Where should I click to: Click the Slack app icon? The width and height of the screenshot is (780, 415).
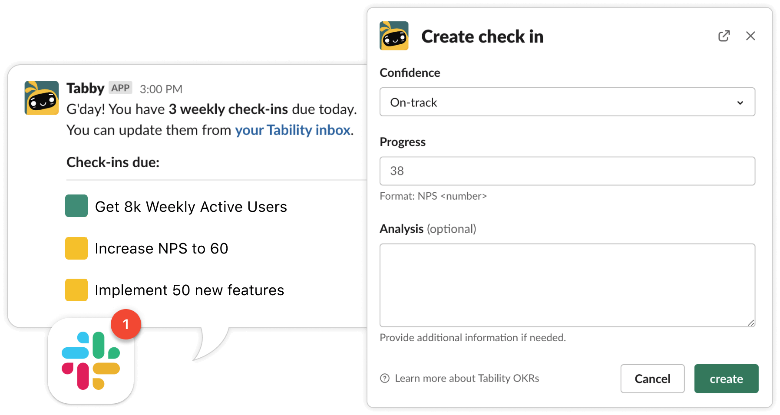tap(91, 361)
